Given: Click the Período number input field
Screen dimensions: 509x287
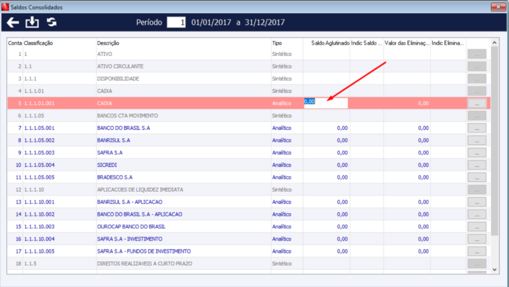Looking at the screenshot, I should pos(176,22).
